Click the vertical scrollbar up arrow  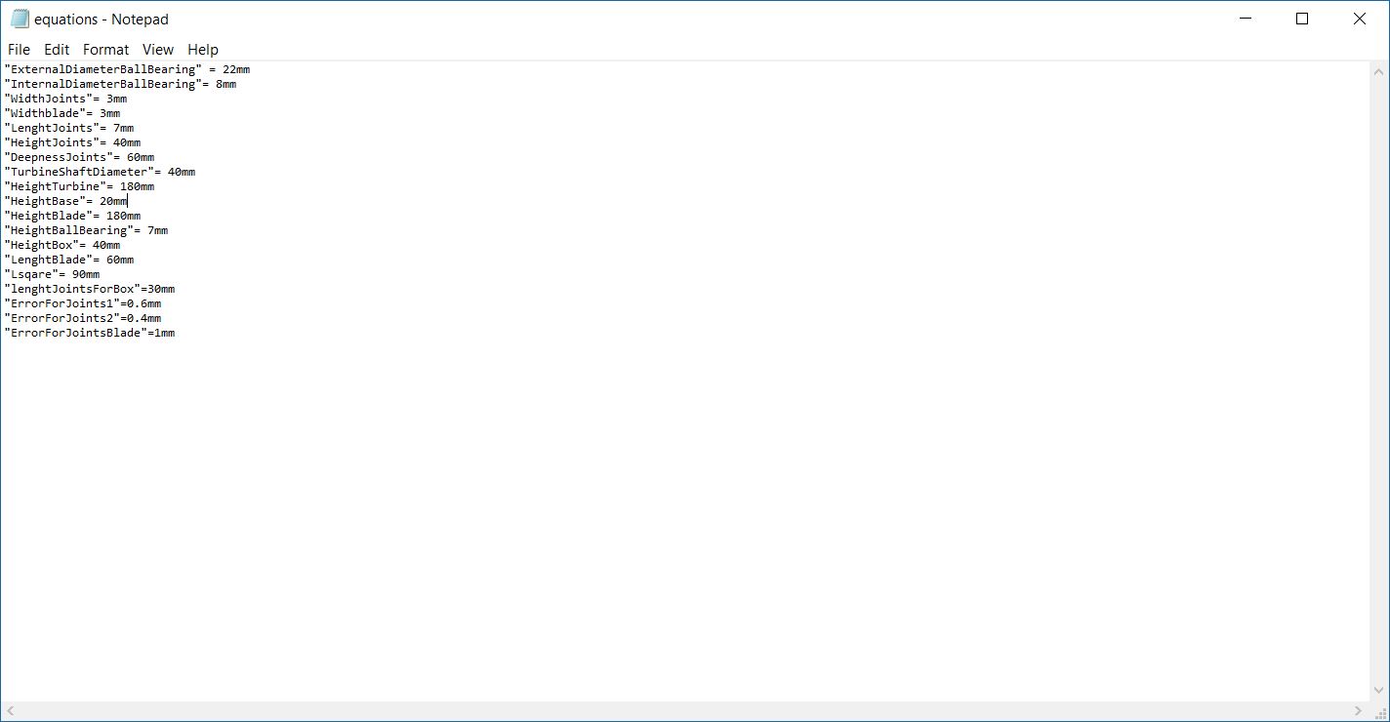coord(1379,72)
